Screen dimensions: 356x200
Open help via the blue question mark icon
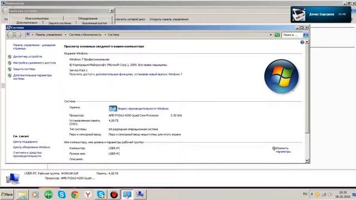click(x=302, y=42)
